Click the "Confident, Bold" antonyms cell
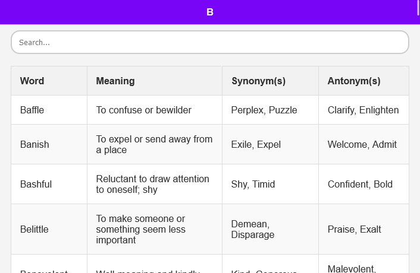Image resolution: width=420 pixels, height=273 pixels. [360, 184]
